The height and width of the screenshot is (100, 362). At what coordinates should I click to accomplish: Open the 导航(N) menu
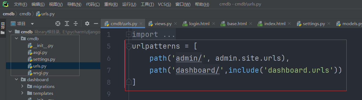tap(74, 4)
